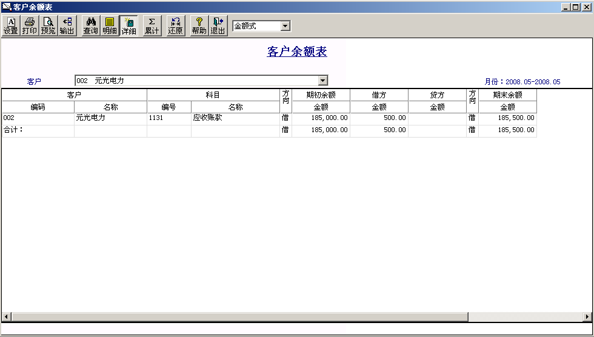
Task: Click the 累计 (Cumulative) sigma icon
Action: coord(152,25)
